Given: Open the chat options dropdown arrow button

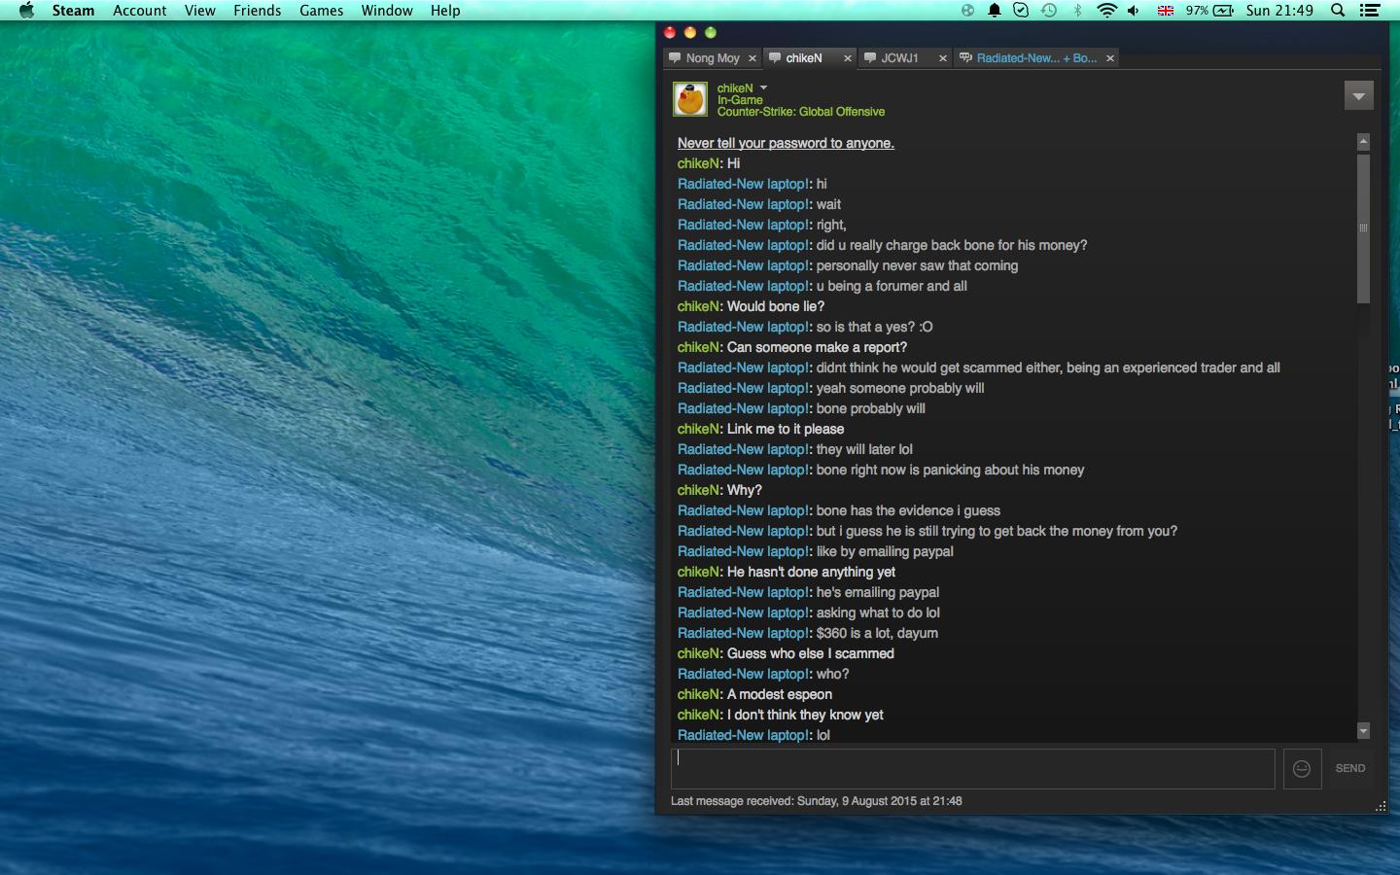Looking at the screenshot, I should (x=1358, y=95).
